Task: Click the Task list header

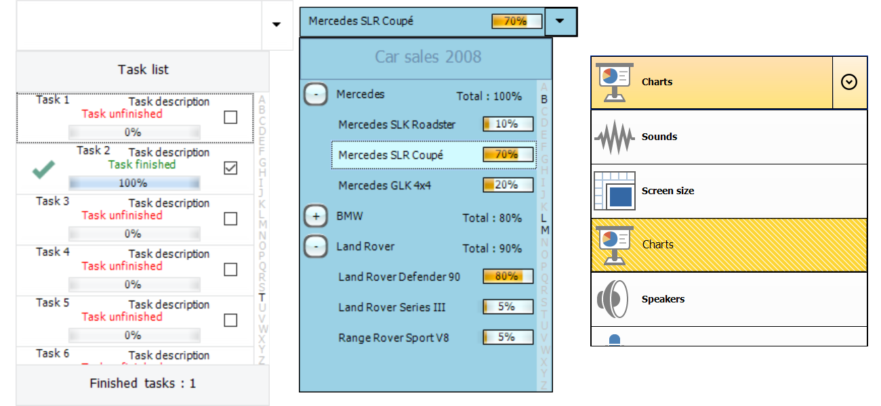Action: (143, 70)
